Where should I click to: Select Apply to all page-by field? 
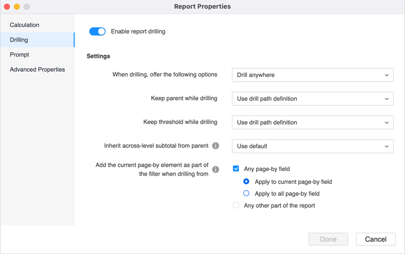pyautogui.click(x=246, y=194)
